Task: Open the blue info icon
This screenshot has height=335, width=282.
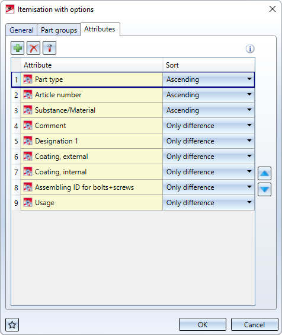Action: pos(250,49)
